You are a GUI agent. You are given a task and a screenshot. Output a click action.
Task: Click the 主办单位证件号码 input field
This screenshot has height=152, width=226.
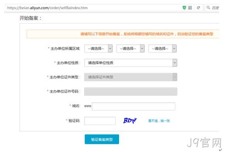(131, 91)
